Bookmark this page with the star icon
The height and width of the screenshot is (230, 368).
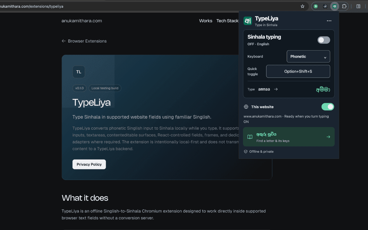pyautogui.click(x=302, y=6)
